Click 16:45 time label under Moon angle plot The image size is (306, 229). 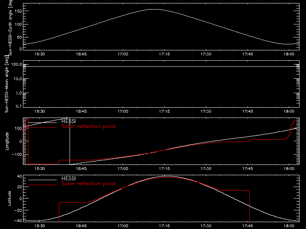click(x=81, y=111)
